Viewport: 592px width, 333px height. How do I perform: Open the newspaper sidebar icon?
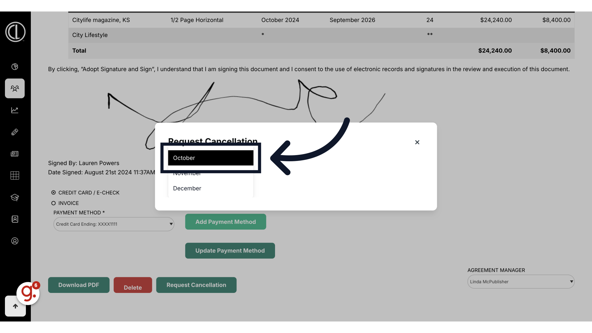point(15,154)
